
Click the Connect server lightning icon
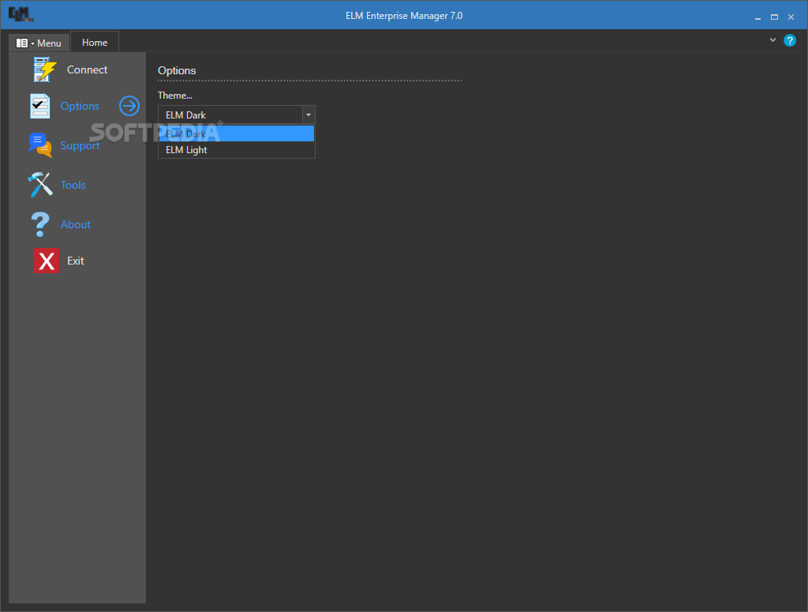pyautogui.click(x=45, y=69)
